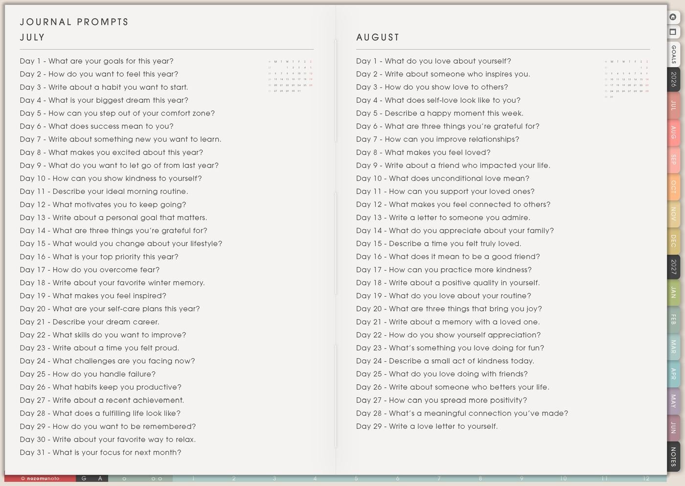Viewport: 685px width, 486px height.
Task: Click 'Write about a memory with a loved one.'
Action: 464,322
